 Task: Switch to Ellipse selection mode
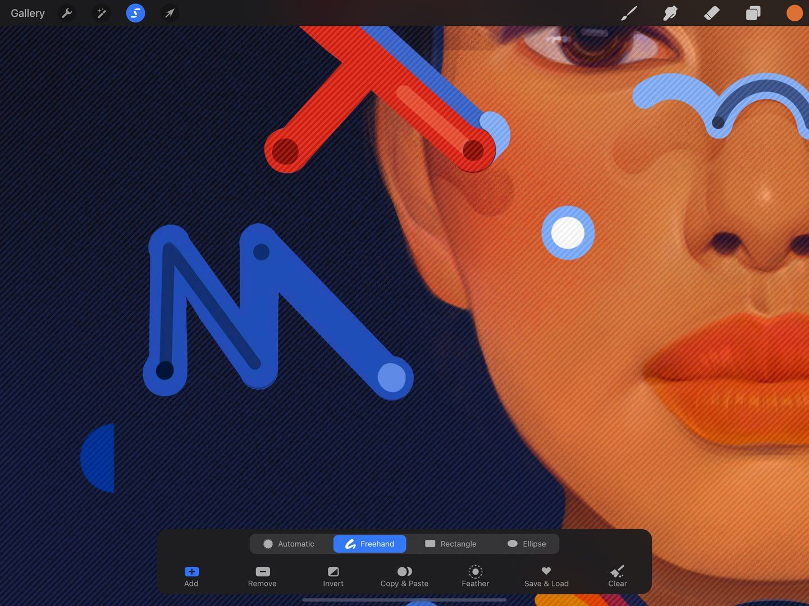pyautogui.click(x=527, y=543)
